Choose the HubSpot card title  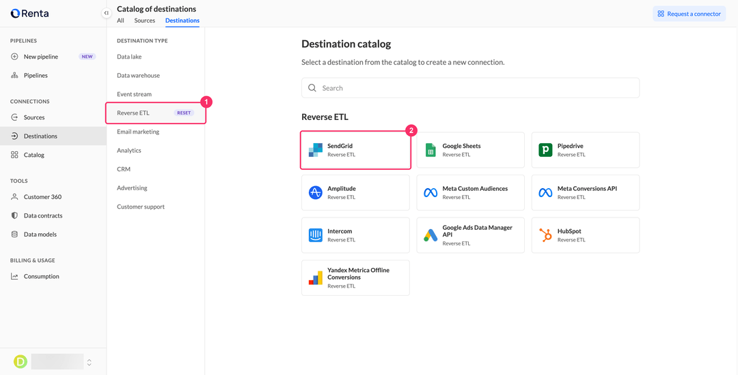pos(569,231)
